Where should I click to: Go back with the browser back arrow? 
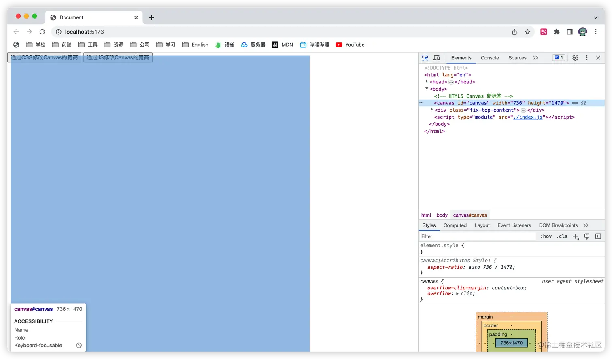pyautogui.click(x=16, y=32)
